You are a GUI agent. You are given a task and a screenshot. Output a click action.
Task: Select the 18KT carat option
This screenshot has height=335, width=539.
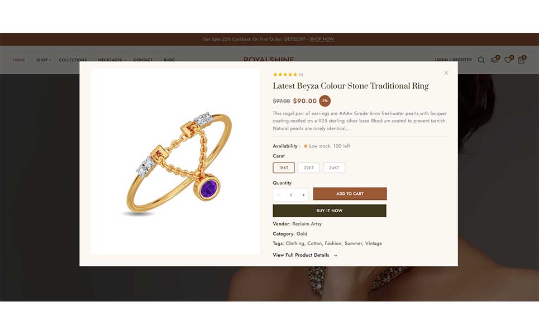(284, 167)
